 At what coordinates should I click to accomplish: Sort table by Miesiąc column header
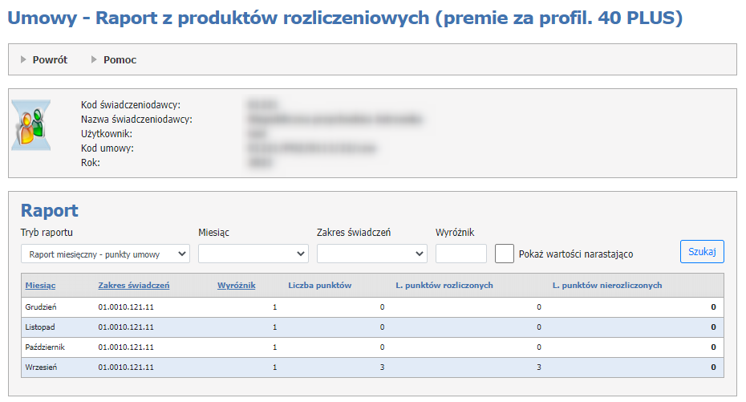[40, 285]
